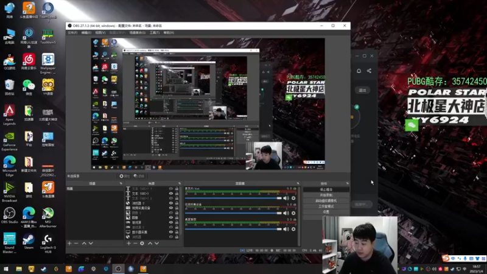
Task: Open 微信 WeChat desktop icon
Action: pos(29,87)
